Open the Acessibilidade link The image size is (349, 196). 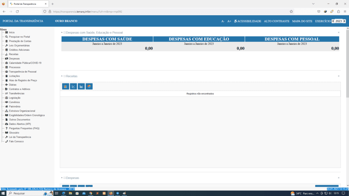click(x=247, y=21)
